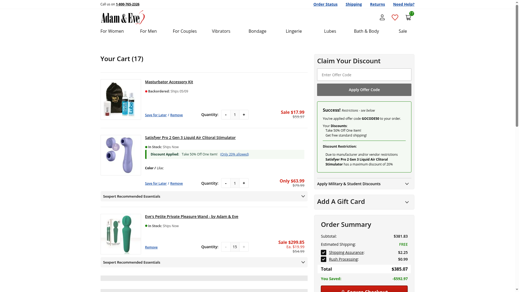Decrease Masturbator Accessory Kit quantity with minus

(226, 115)
